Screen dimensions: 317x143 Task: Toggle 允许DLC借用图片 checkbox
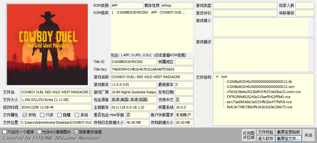[x=39, y=132]
